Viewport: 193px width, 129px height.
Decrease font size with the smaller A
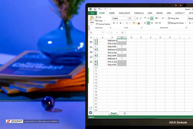pyautogui.click(x=141, y=18)
